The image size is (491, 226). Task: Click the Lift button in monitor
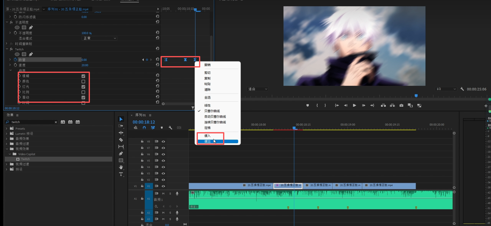(383, 106)
